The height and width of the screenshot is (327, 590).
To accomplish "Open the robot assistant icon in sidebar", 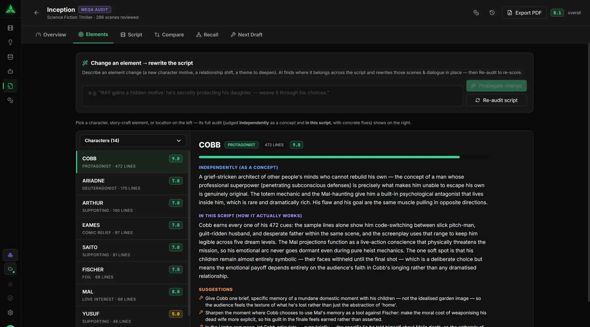I will tap(10, 71).
